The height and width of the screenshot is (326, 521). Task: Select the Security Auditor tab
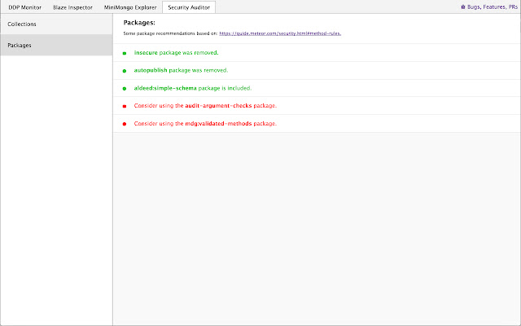[x=189, y=7]
